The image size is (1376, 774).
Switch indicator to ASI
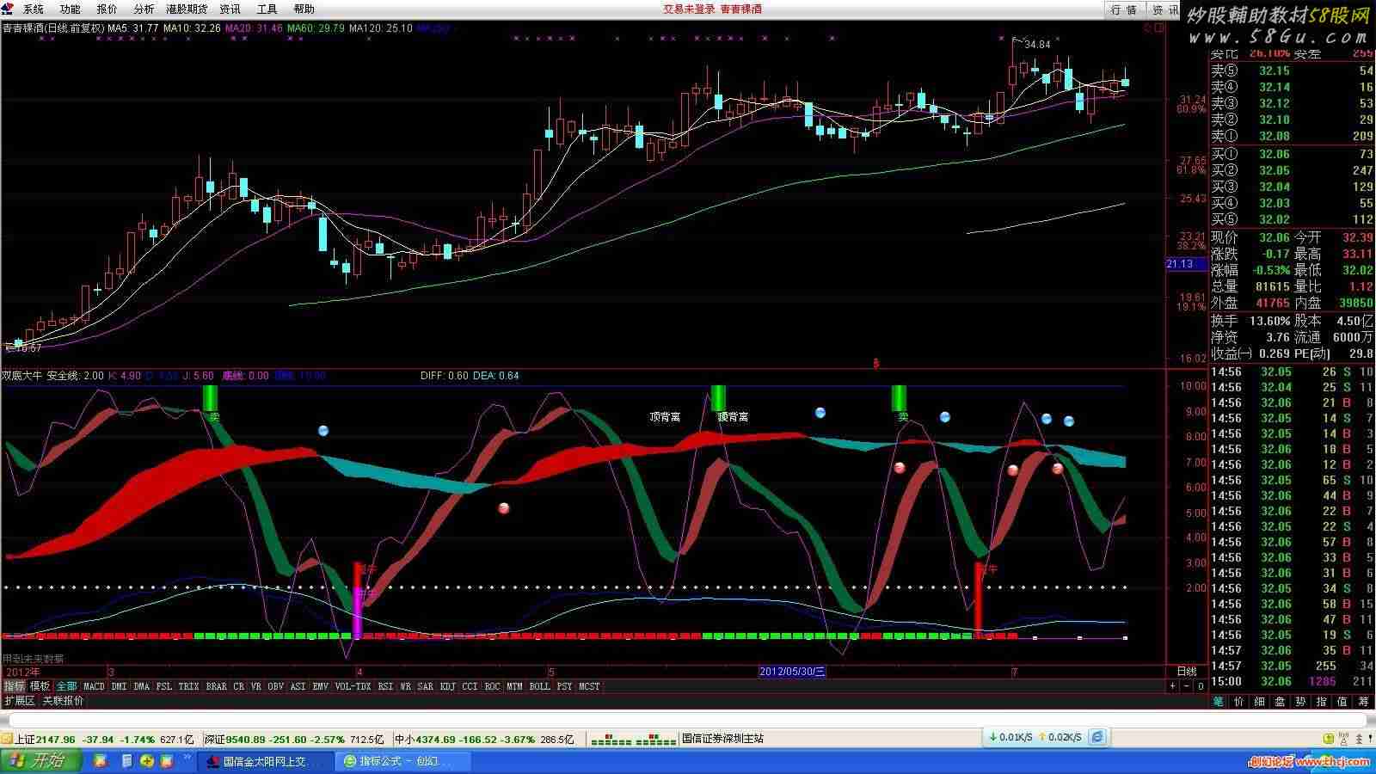tap(298, 686)
